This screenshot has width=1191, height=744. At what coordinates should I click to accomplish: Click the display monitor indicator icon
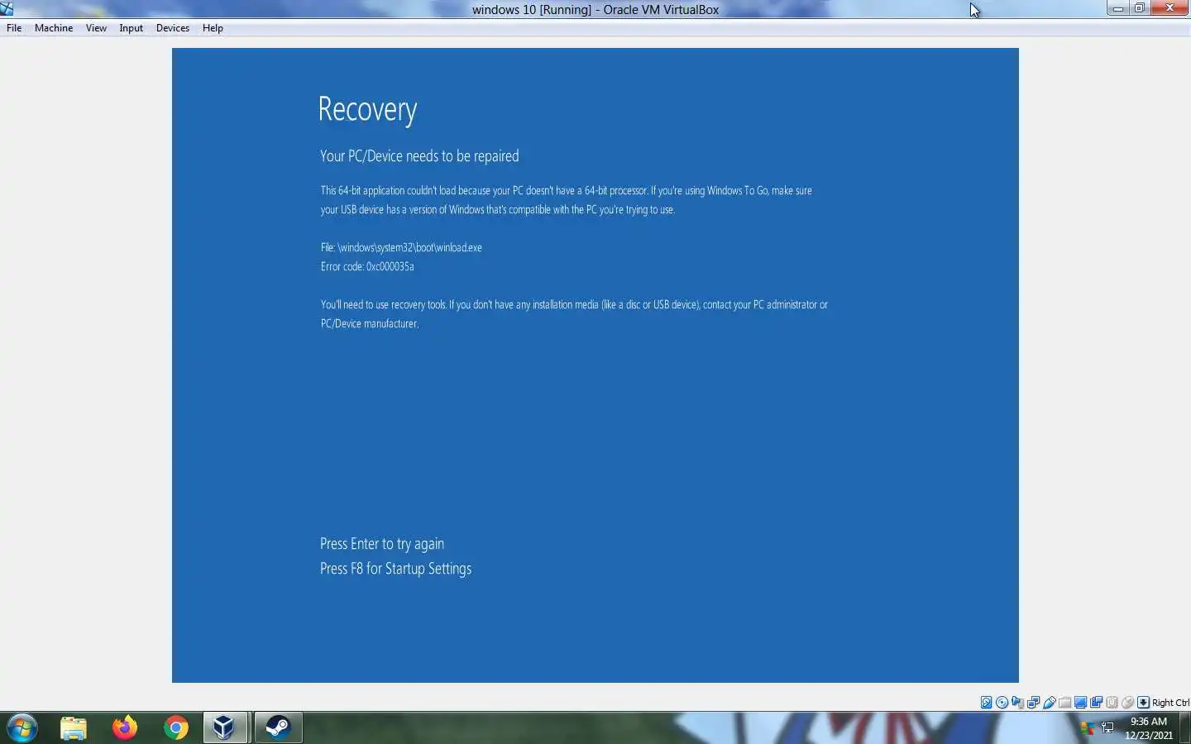(x=1080, y=703)
